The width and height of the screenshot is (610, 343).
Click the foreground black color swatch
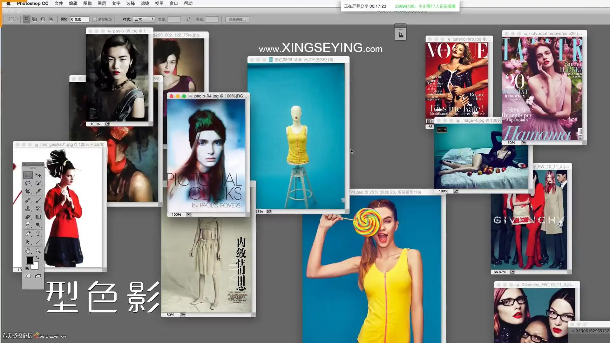click(30, 260)
